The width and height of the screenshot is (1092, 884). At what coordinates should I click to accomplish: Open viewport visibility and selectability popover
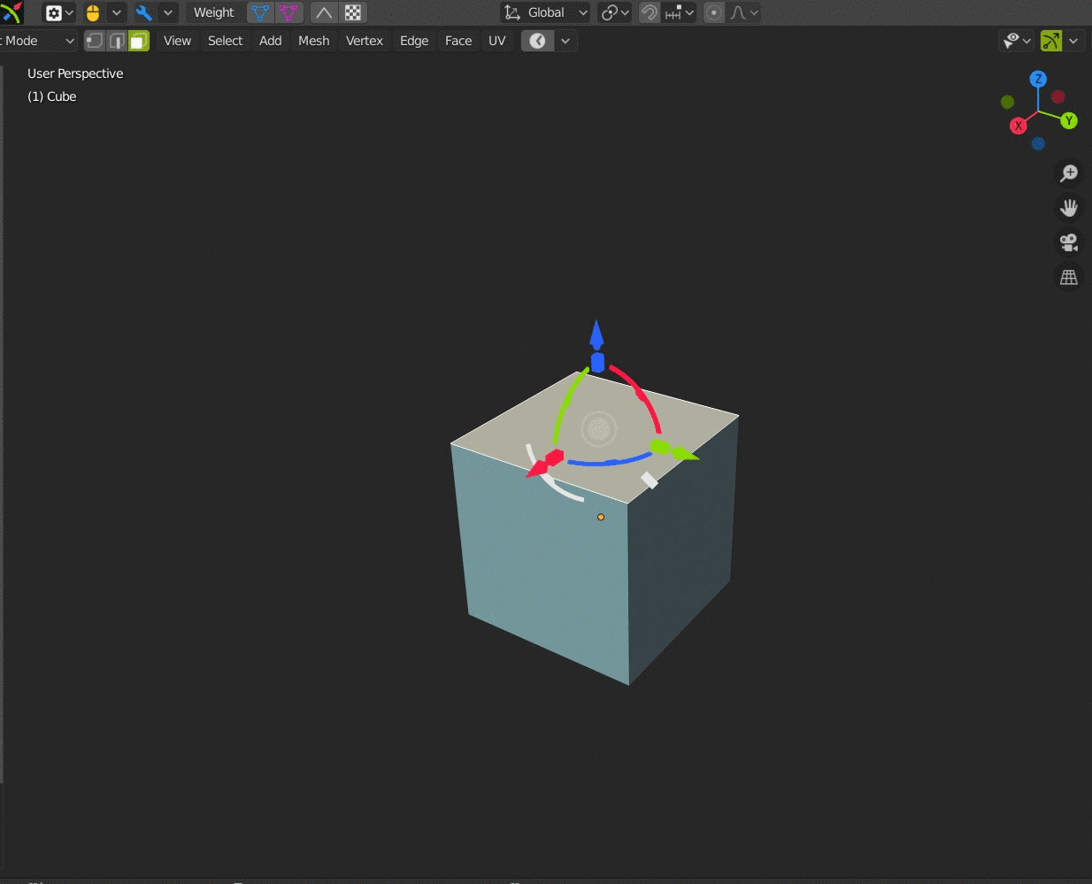click(1017, 41)
